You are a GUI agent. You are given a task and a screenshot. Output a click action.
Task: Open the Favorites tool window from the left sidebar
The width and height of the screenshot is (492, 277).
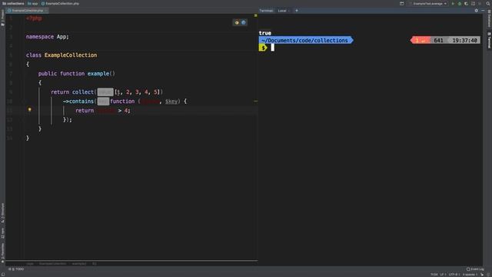coord(2,253)
